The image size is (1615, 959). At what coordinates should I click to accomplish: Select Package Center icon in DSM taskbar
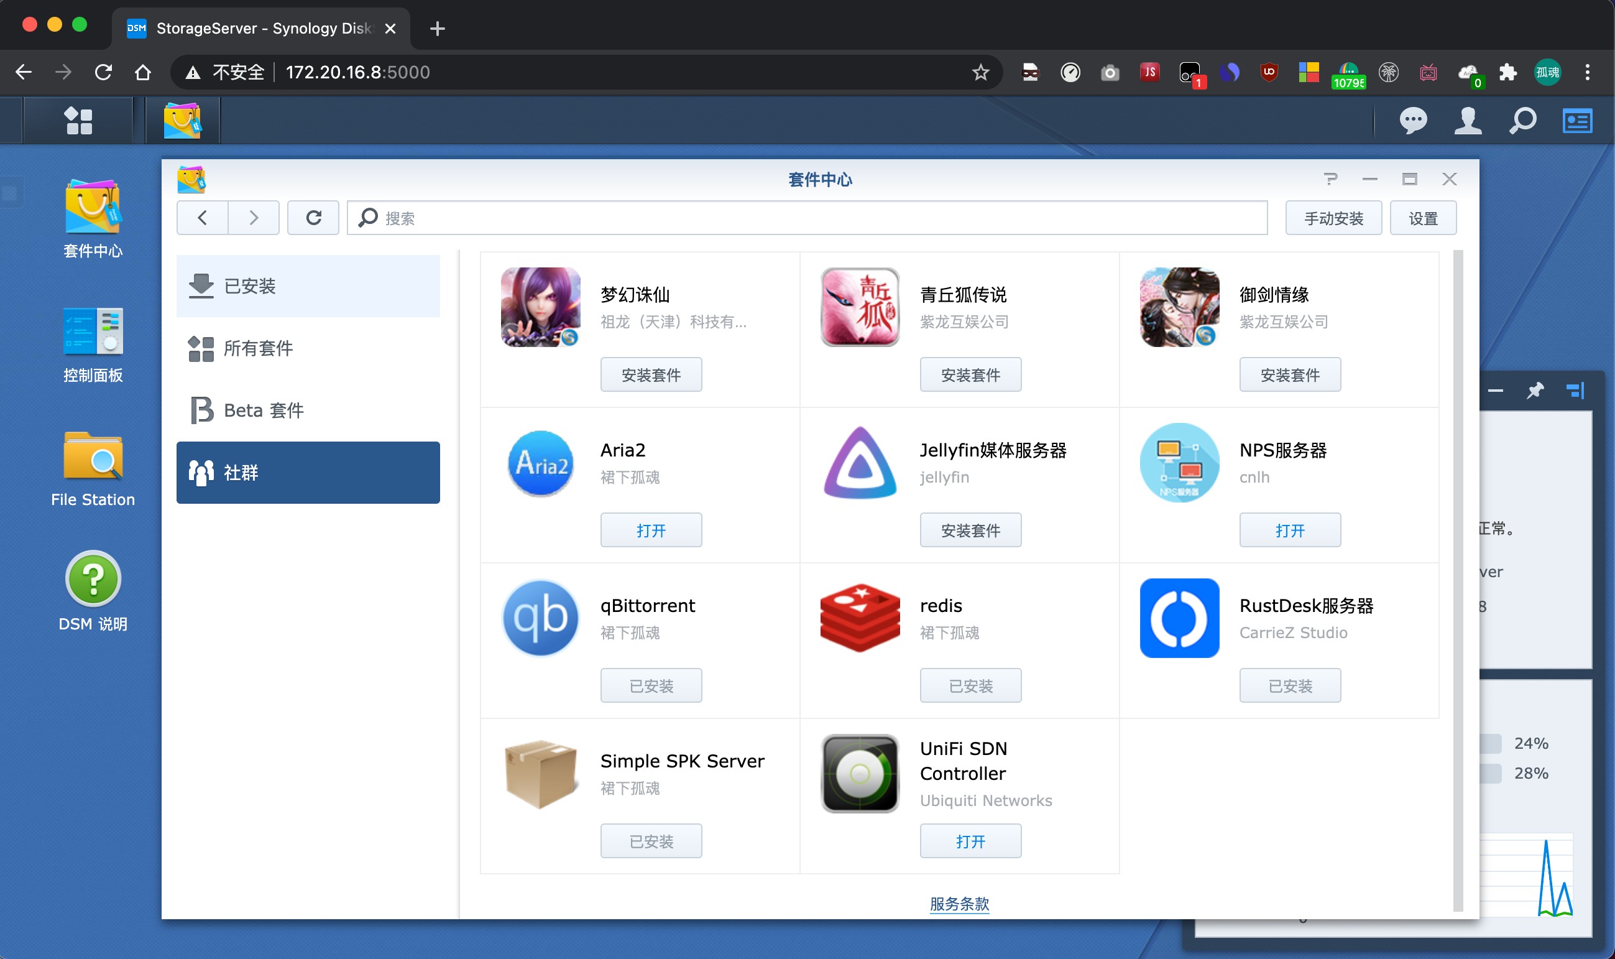coord(183,121)
